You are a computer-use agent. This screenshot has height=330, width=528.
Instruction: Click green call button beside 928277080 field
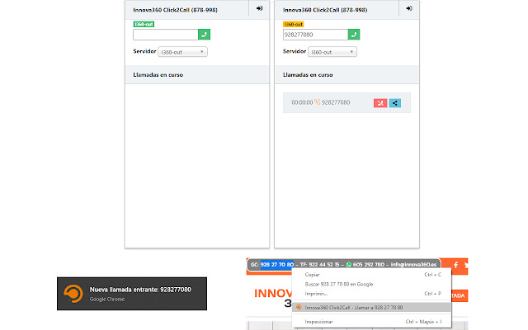[354, 35]
